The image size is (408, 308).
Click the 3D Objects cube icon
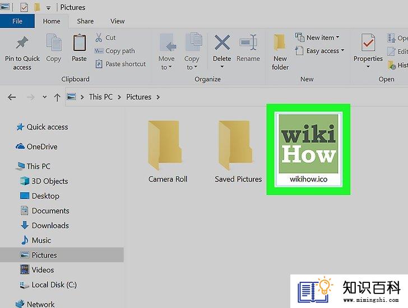click(25, 181)
